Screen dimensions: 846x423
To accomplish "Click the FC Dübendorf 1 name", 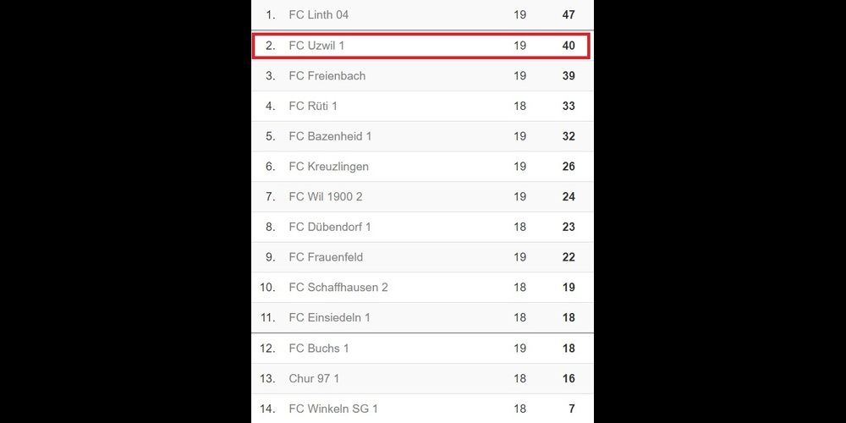I will click(330, 227).
